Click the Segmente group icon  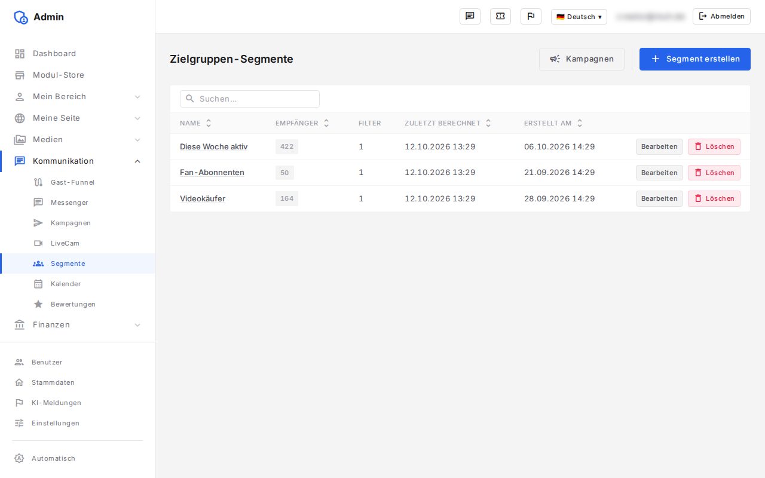pyautogui.click(x=38, y=263)
